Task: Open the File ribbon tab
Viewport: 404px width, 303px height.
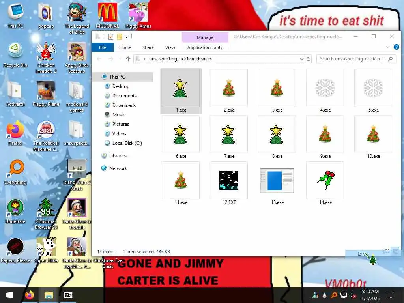Action: click(x=103, y=47)
